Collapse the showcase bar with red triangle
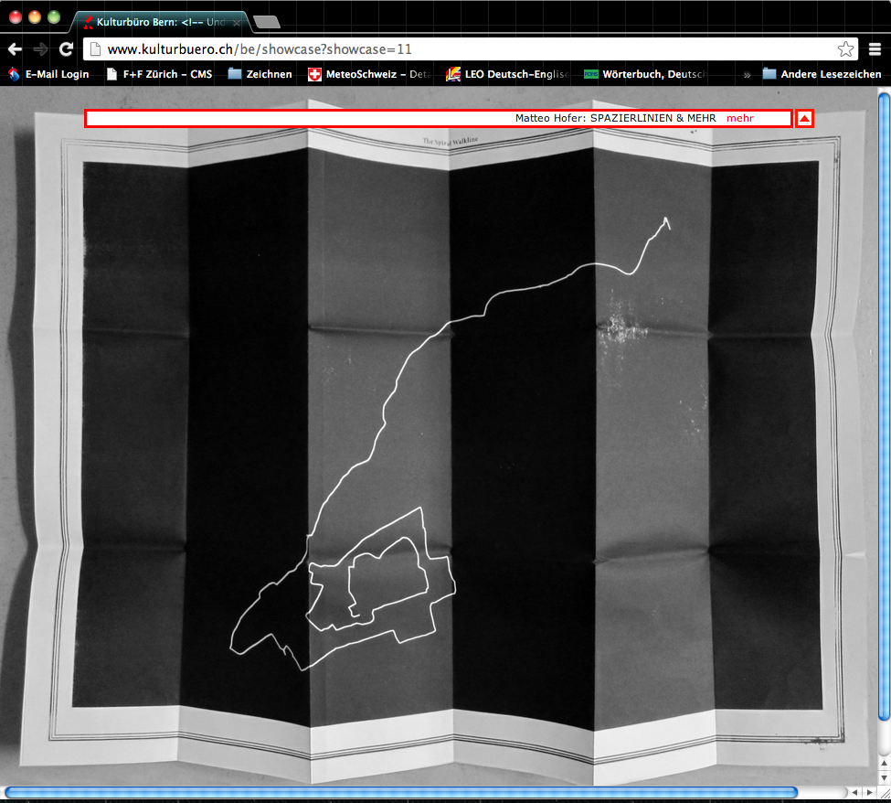This screenshot has width=891, height=803. 804,118
